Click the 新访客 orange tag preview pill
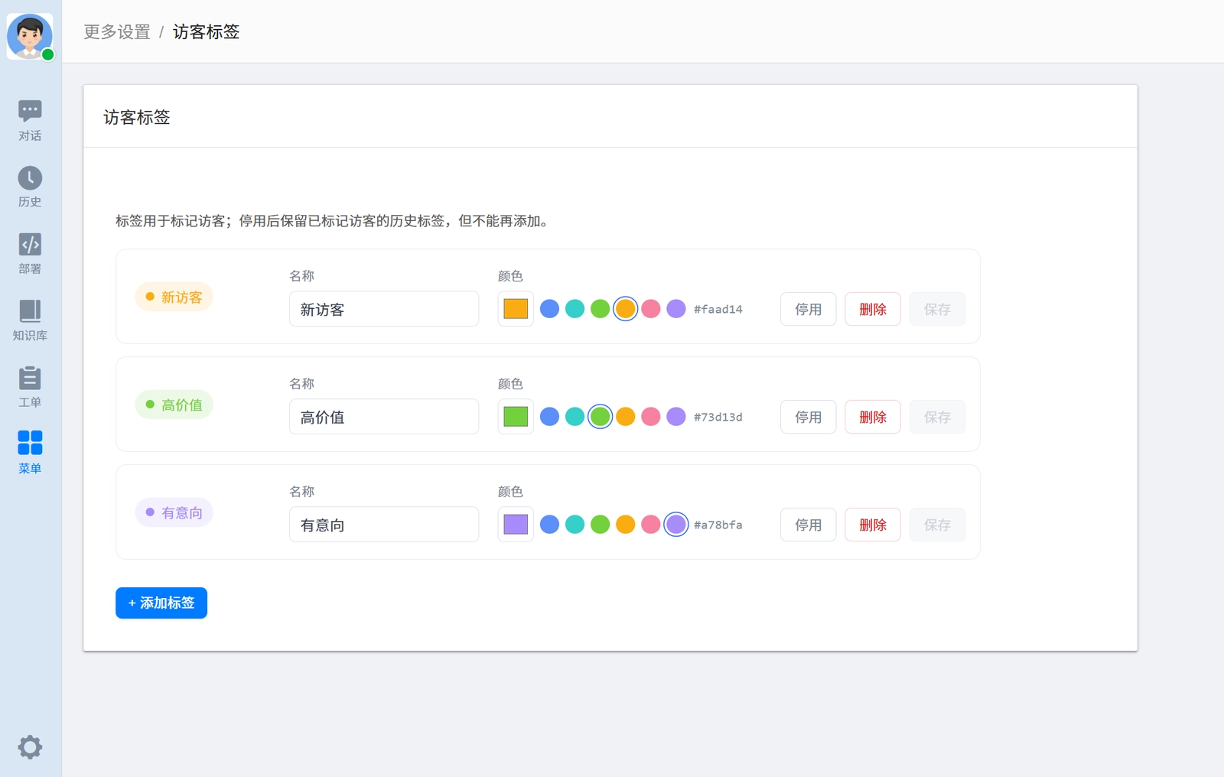The image size is (1224, 777). 174,297
